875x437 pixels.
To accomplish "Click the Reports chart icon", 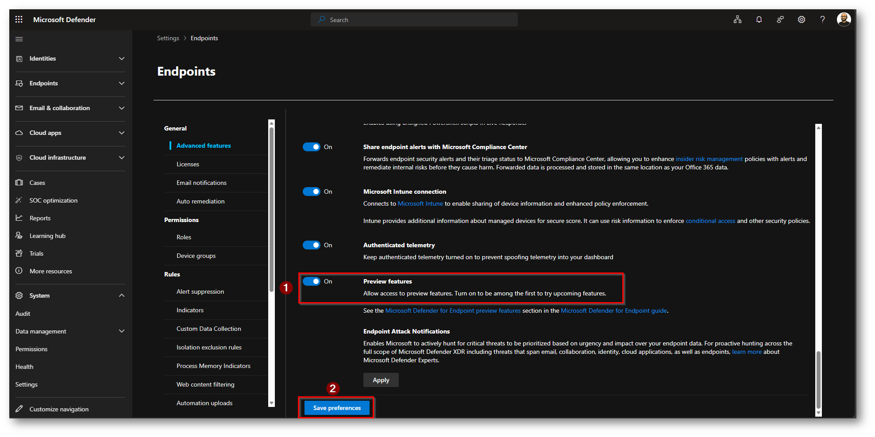I will 19,218.
